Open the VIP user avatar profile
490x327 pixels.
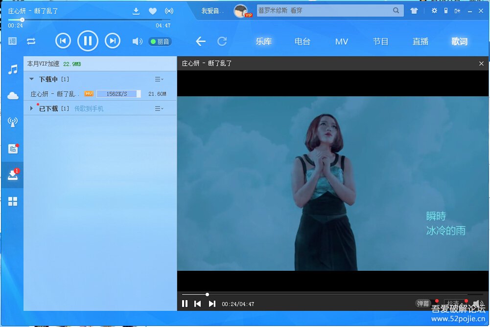coord(241,11)
